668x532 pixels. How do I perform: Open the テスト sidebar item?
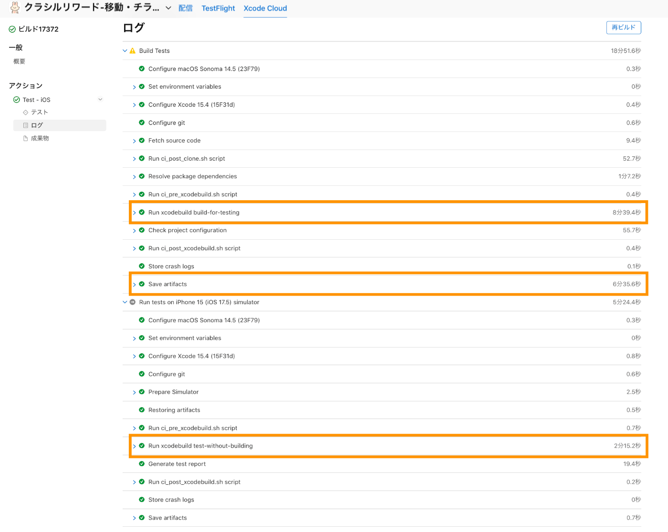pyautogui.click(x=40, y=113)
